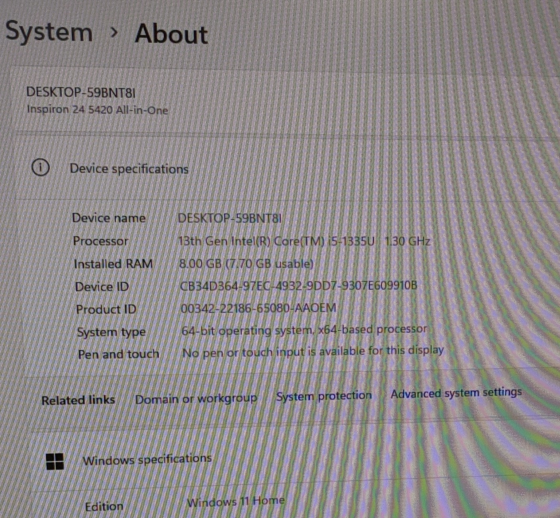Click the About breadcrumb heading
The image size is (560, 518).
tap(171, 34)
